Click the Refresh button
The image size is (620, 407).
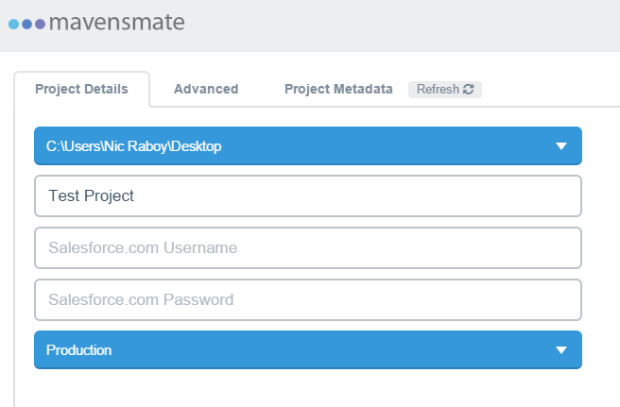pyautogui.click(x=445, y=90)
